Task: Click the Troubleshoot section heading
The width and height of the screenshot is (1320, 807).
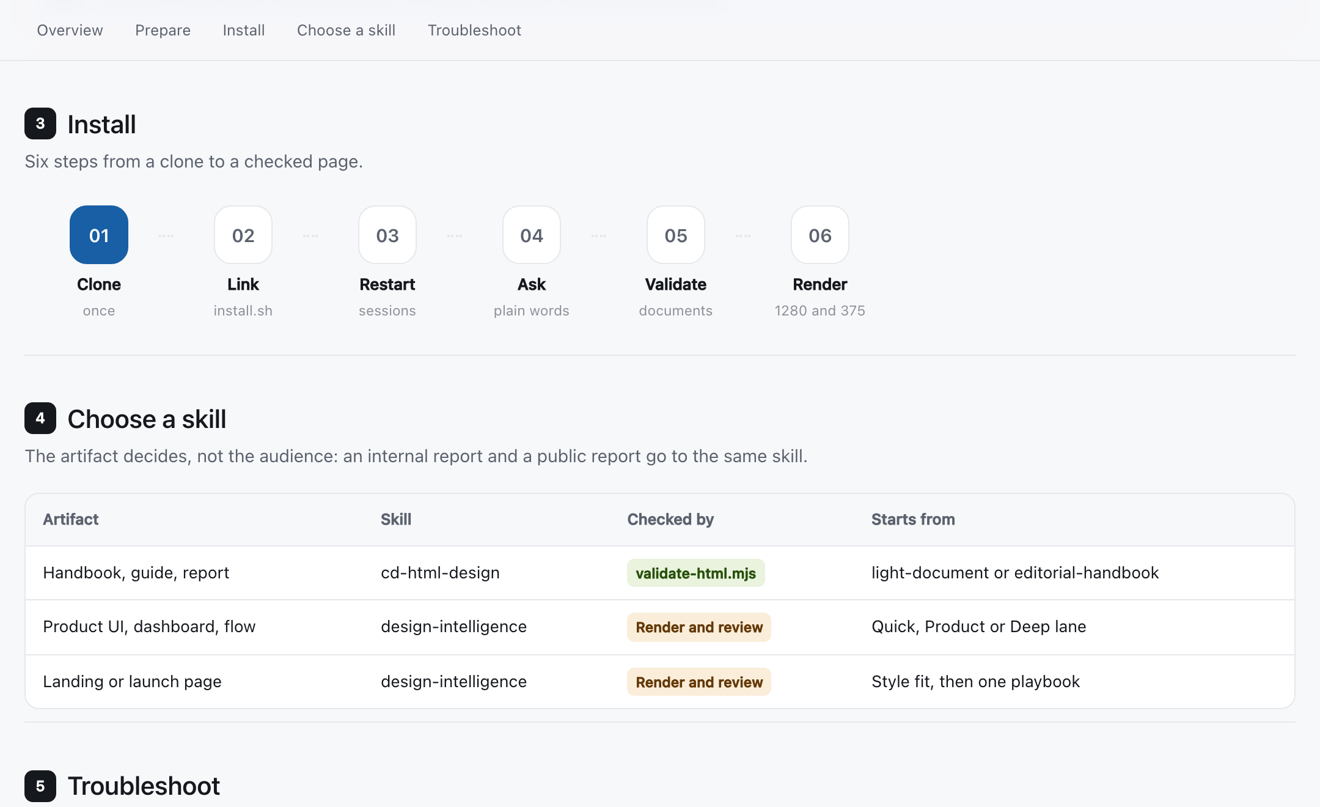Action: pyautogui.click(x=144, y=786)
